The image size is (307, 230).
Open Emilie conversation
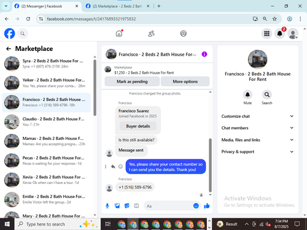46,199
